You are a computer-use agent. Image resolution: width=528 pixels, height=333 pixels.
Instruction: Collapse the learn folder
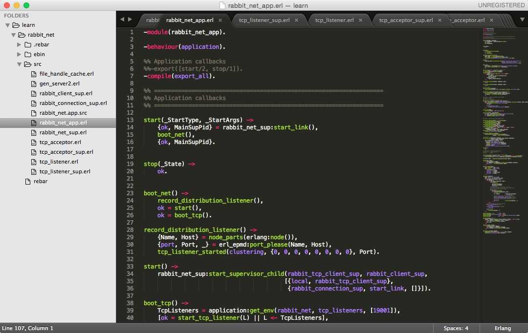point(7,25)
